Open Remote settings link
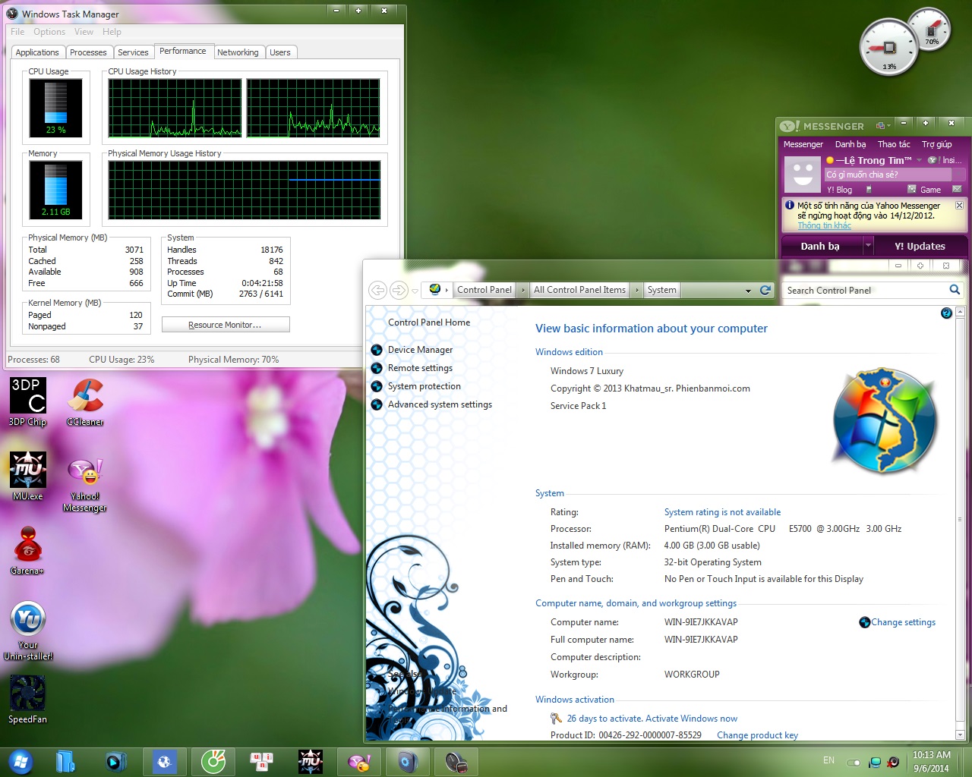Image resolution: width=972 pixels, height=777 pixels. [x=420, y=368]
